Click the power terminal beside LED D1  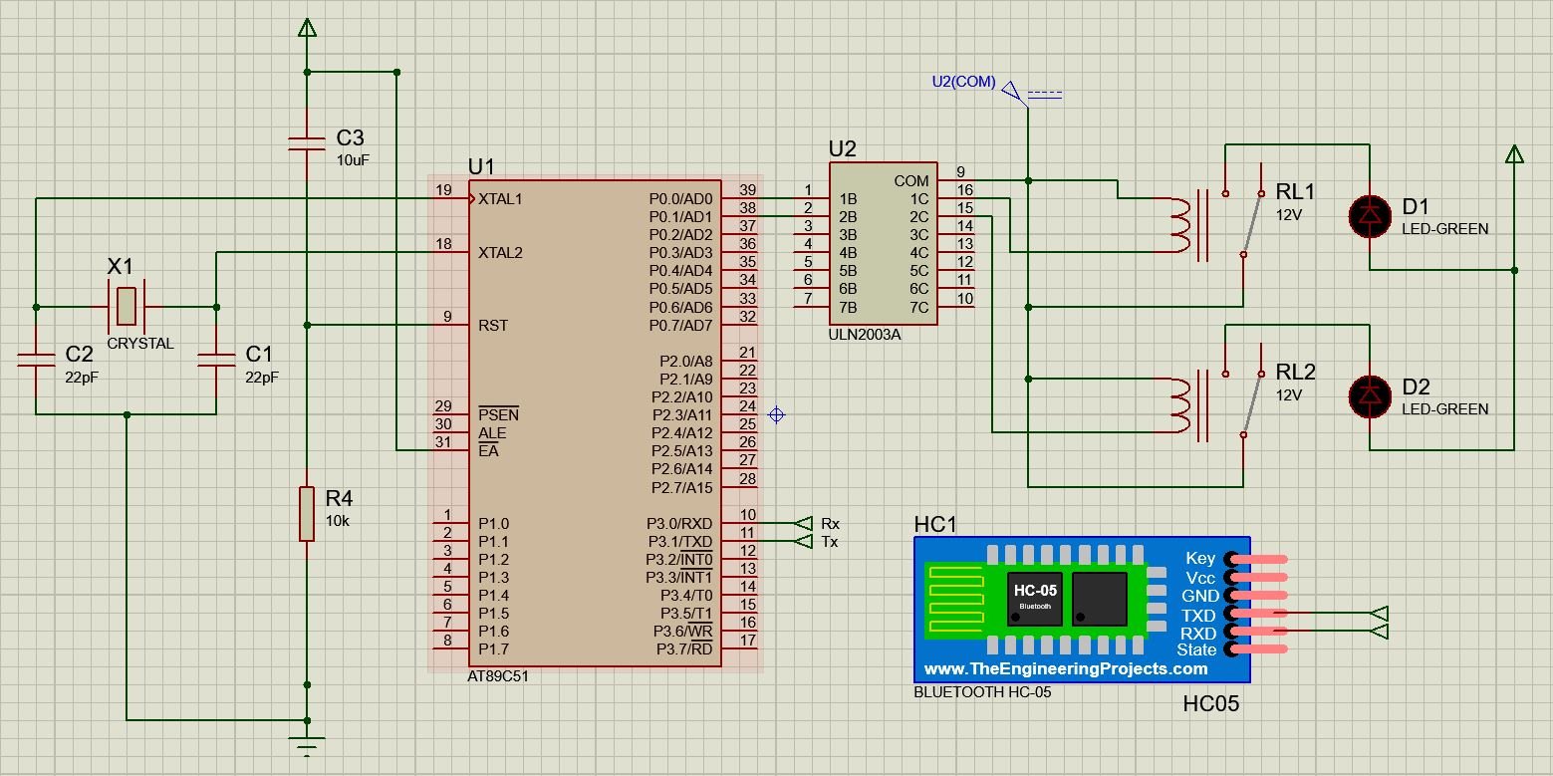(1514, 153)
